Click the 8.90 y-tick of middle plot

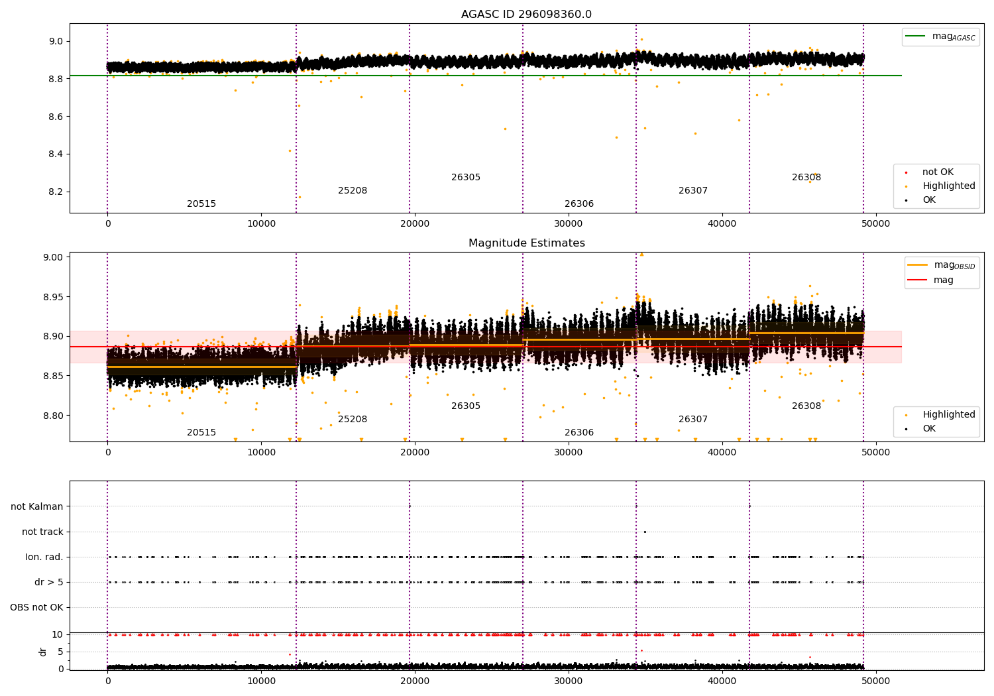click(x=53, y=337)
